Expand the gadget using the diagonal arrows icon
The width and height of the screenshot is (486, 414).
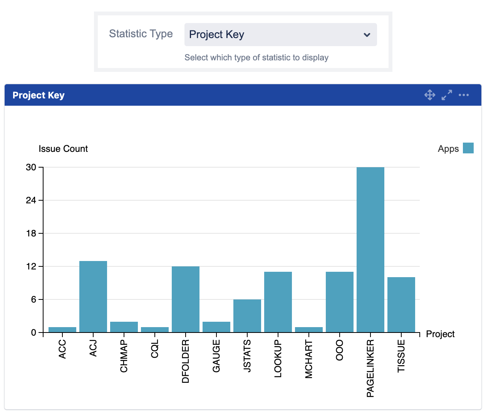447,95
